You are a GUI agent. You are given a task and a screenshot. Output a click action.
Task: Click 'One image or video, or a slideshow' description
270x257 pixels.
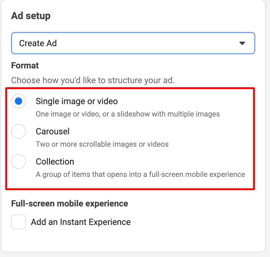coord(128,114)
